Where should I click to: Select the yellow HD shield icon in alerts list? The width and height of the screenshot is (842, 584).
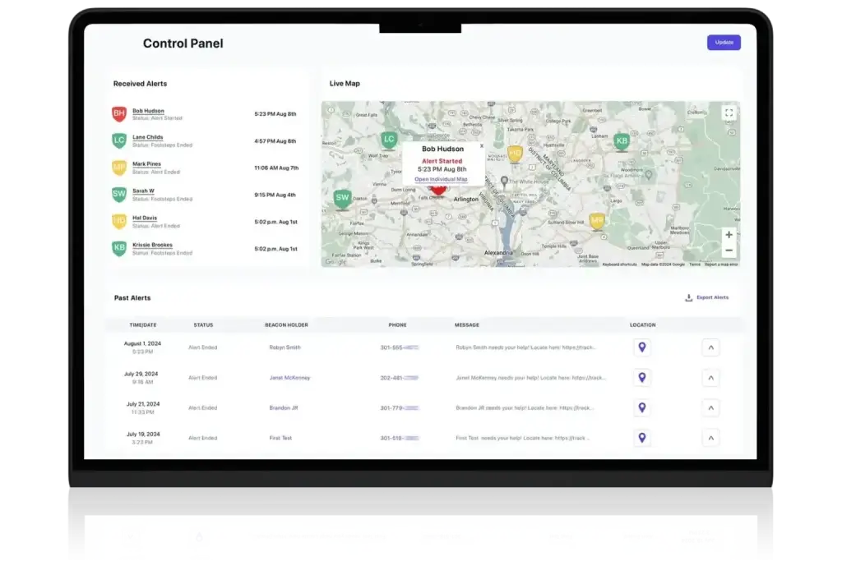point(119,221)
